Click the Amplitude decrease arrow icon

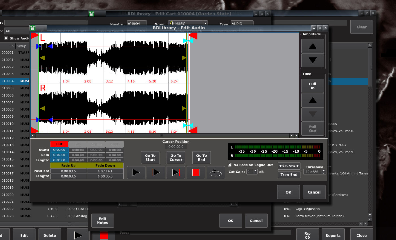pos(312,60)
